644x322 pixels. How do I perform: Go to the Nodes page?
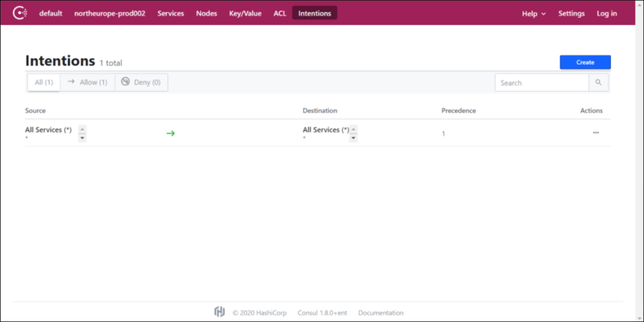coord(207,13)
